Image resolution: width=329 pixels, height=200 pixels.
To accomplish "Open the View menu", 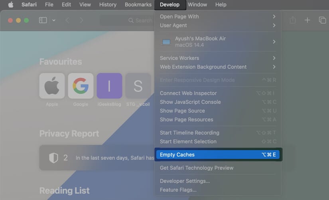I will 85,4.
